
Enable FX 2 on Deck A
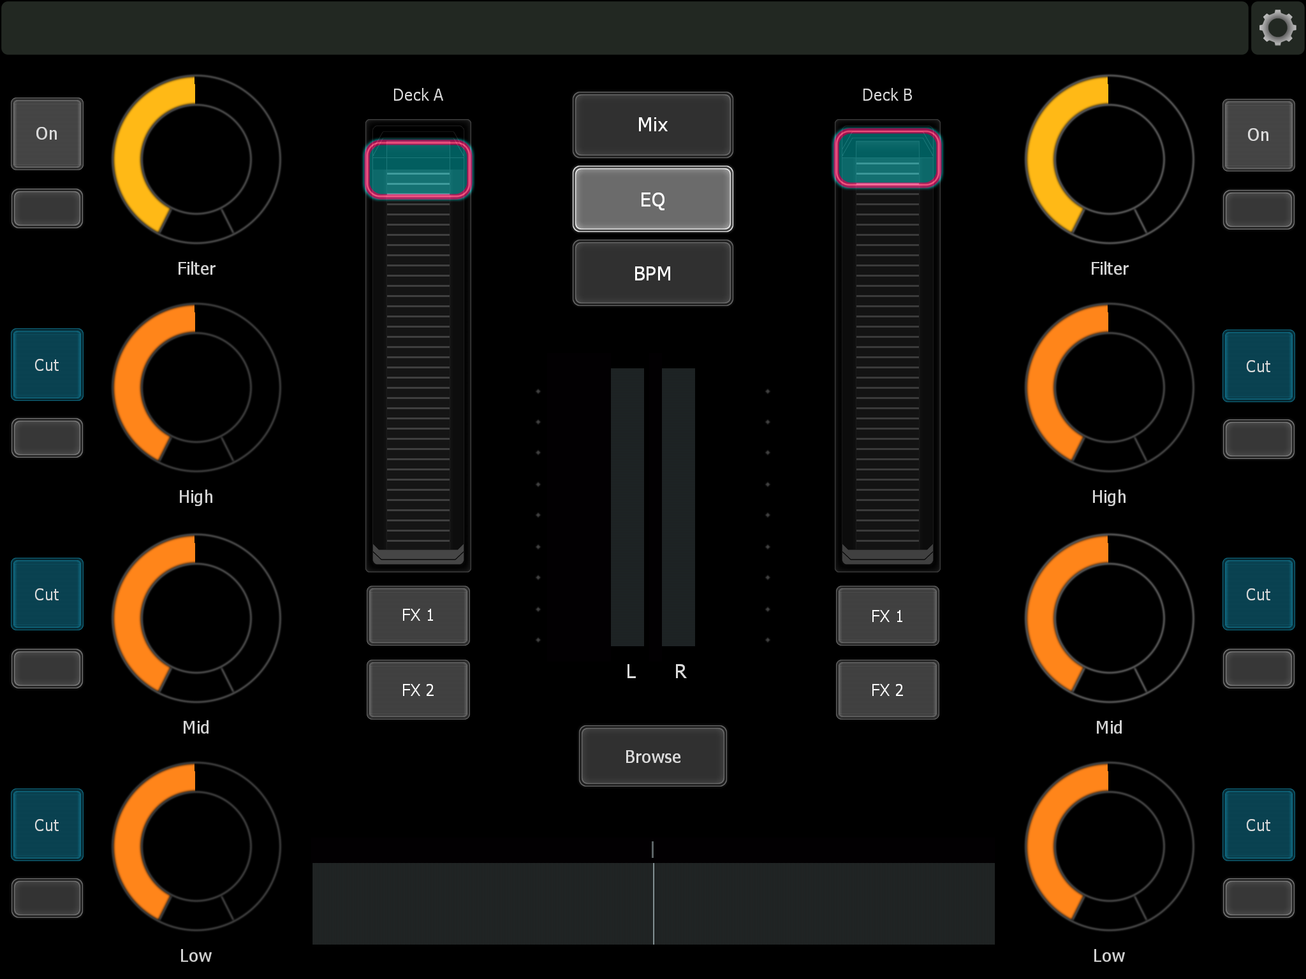coord(418,690)
